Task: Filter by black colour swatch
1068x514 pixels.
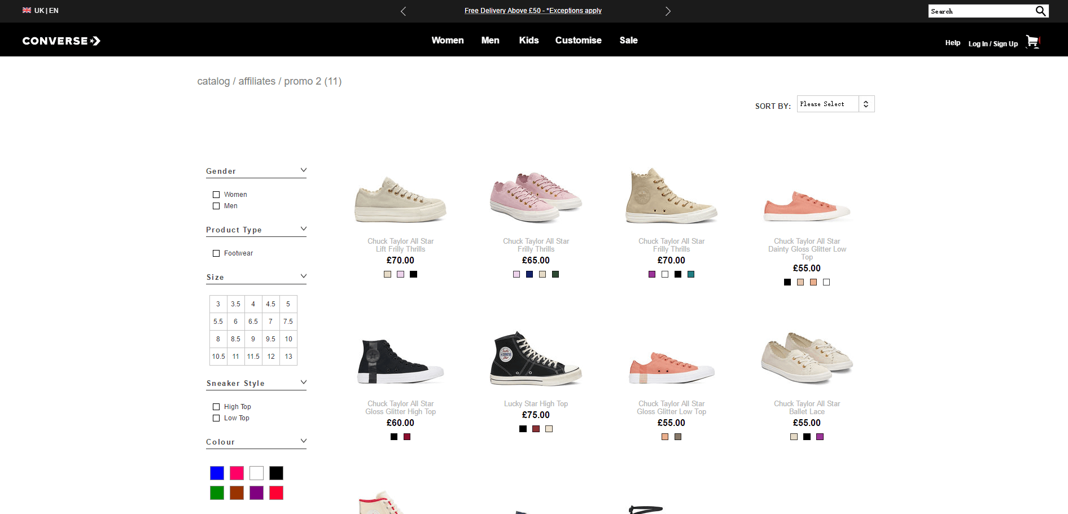Action: (276, 473)
